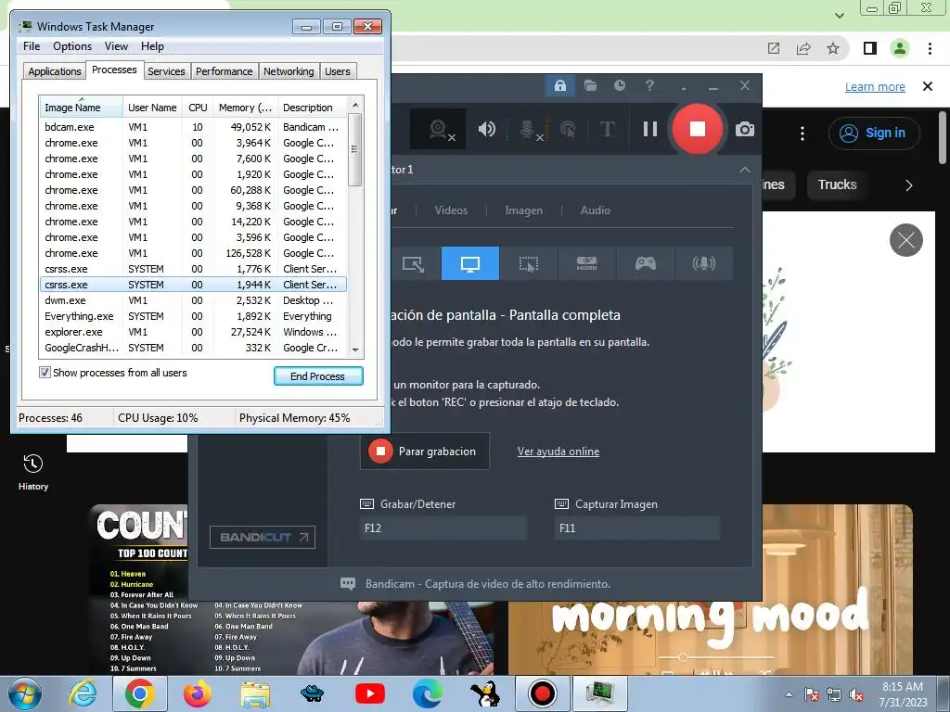Open Ver ayuda online link
This screenshot has height=712, width=950.
point(558,451)
